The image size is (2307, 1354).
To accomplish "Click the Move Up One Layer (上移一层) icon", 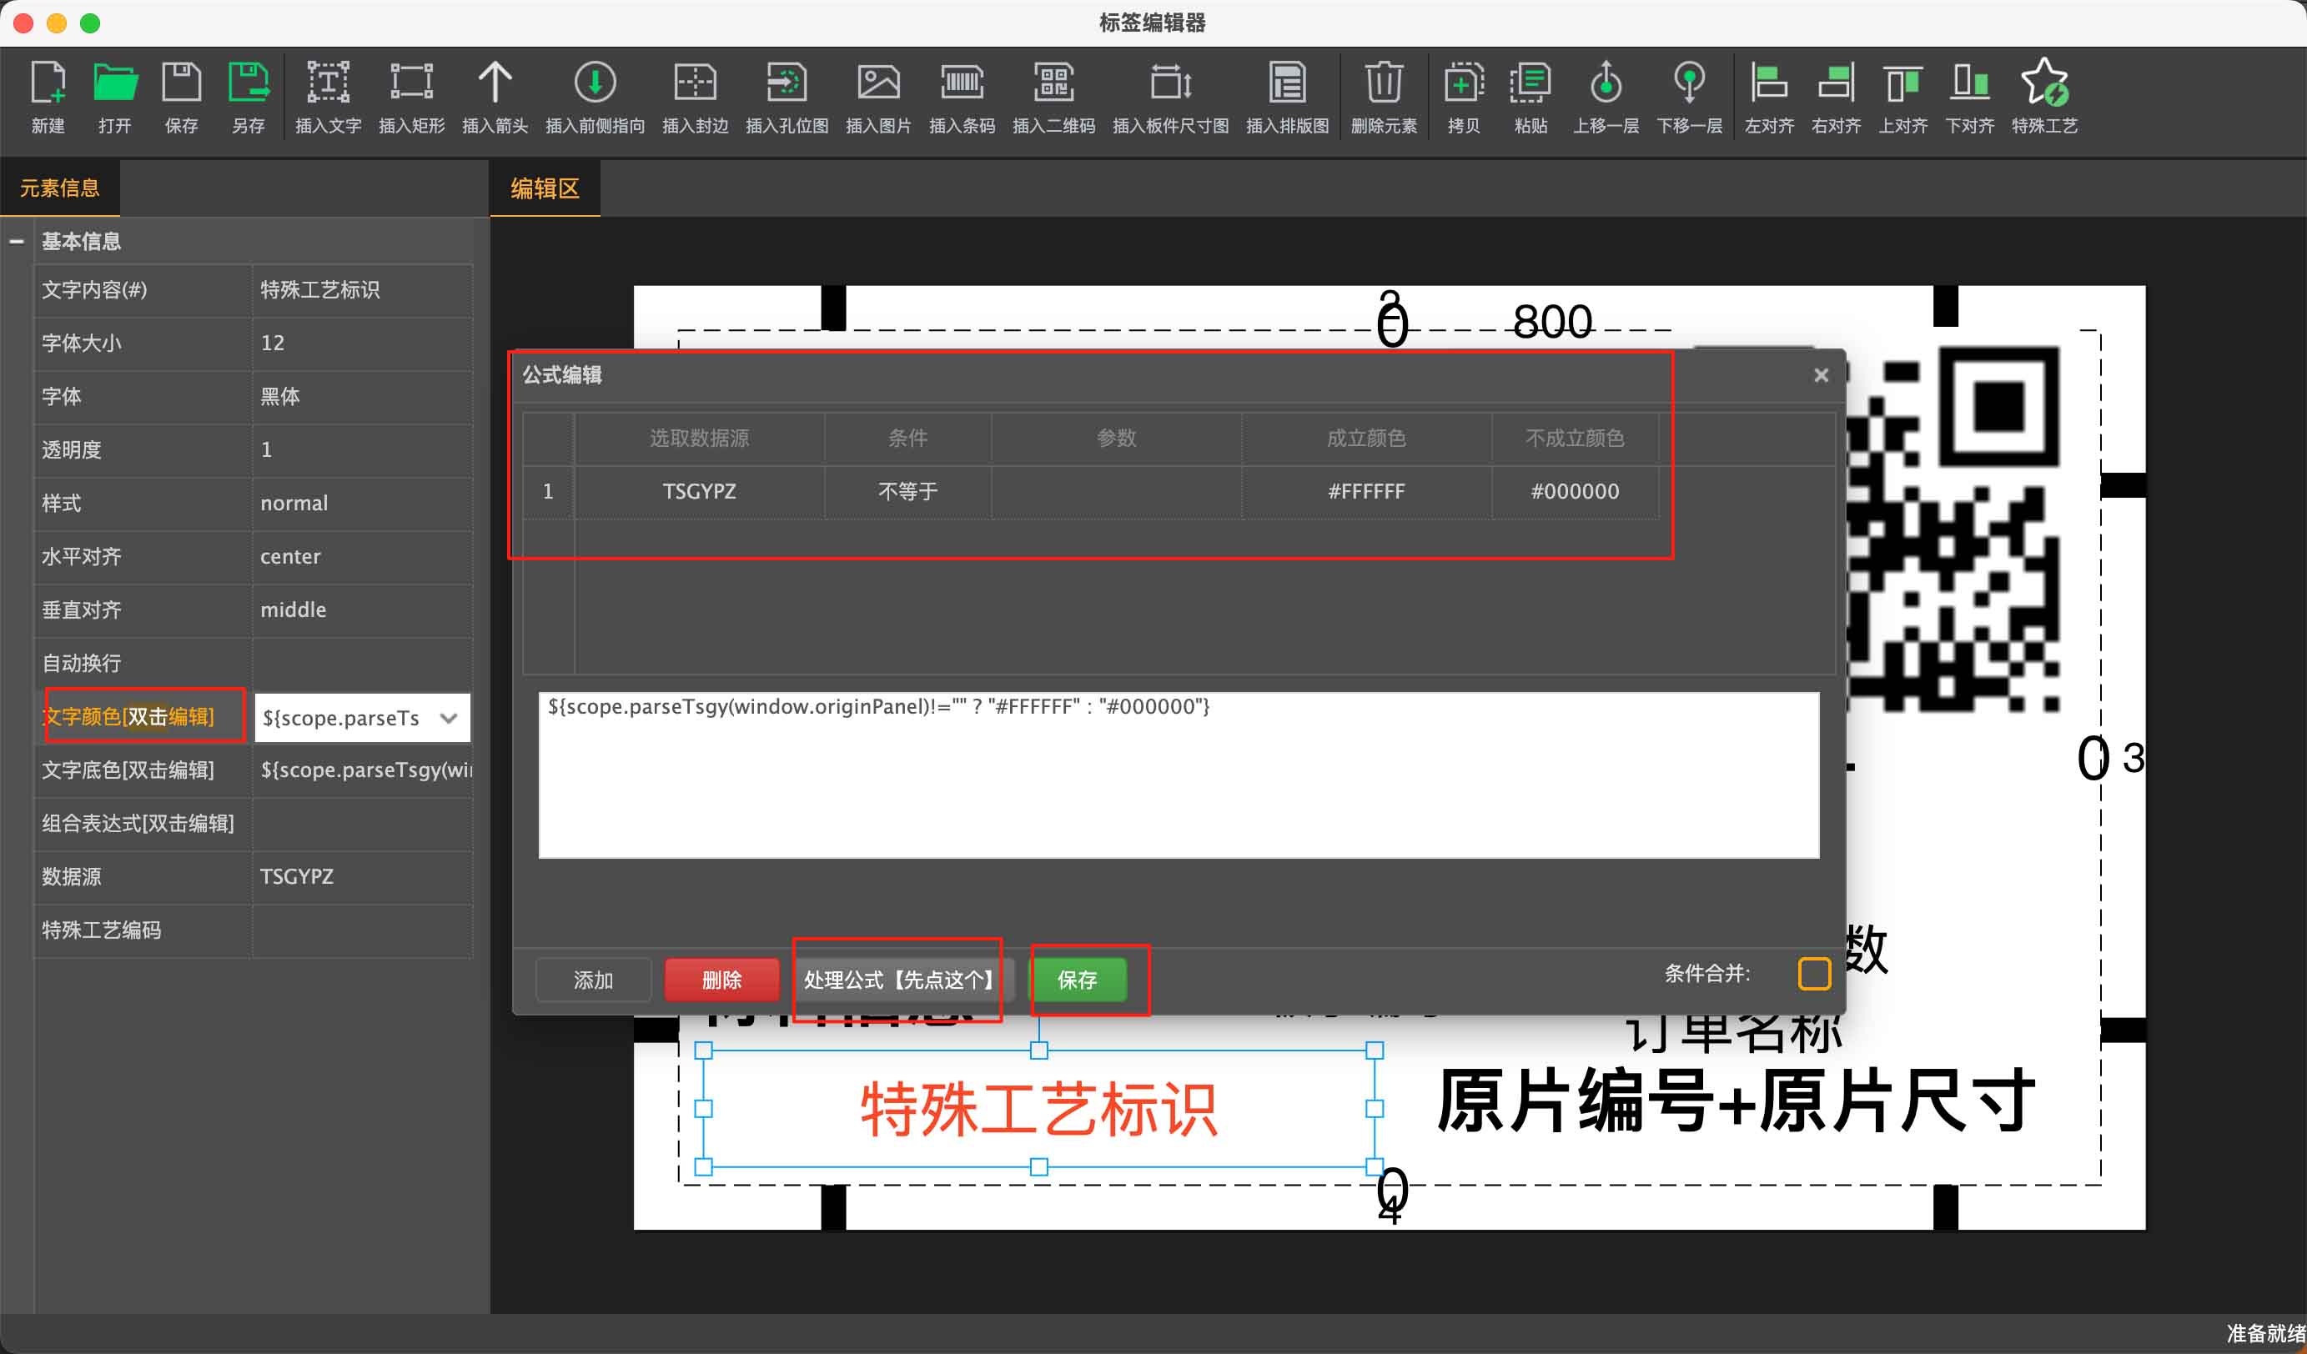I will click(1605, 84).
